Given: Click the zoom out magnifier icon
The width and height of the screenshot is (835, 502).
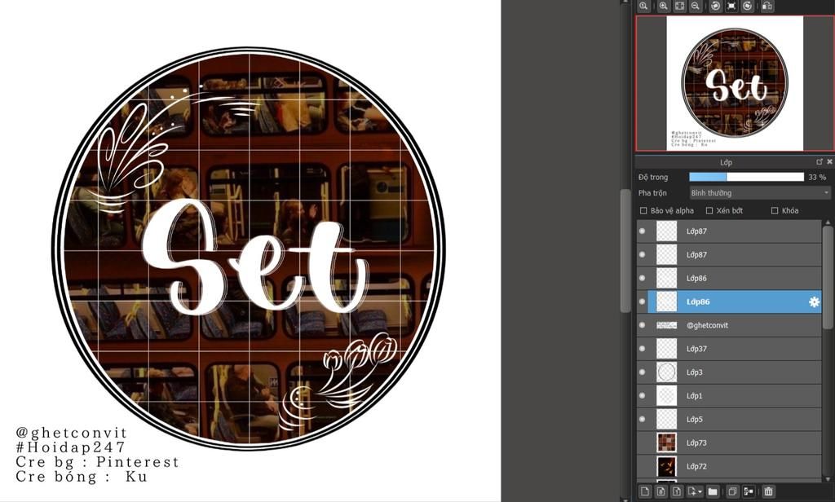Looking at the screenshot, I should click(695, 6).
